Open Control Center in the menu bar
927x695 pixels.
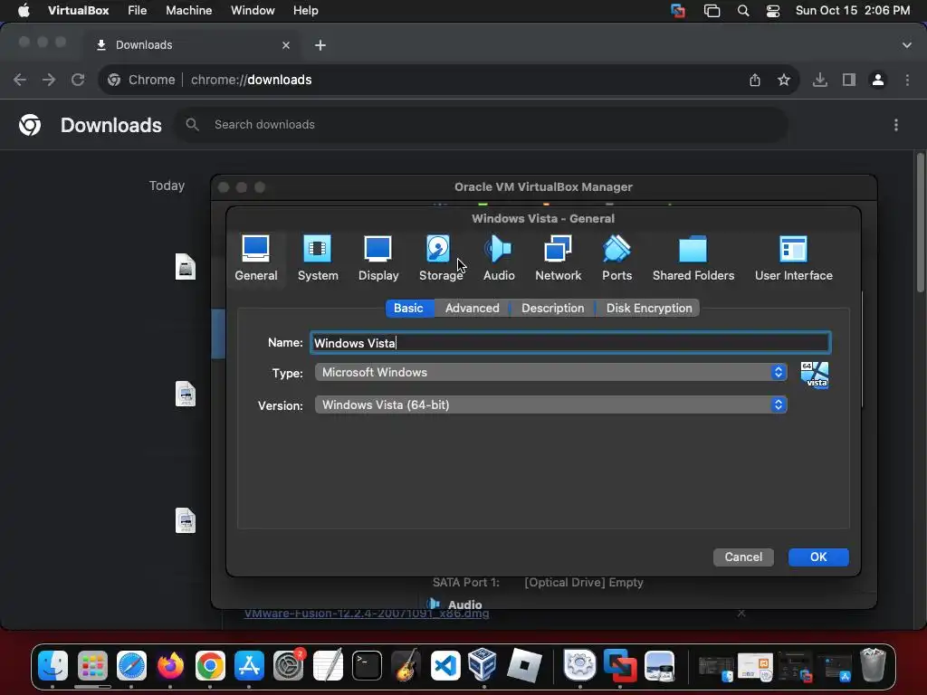(773, 11)
